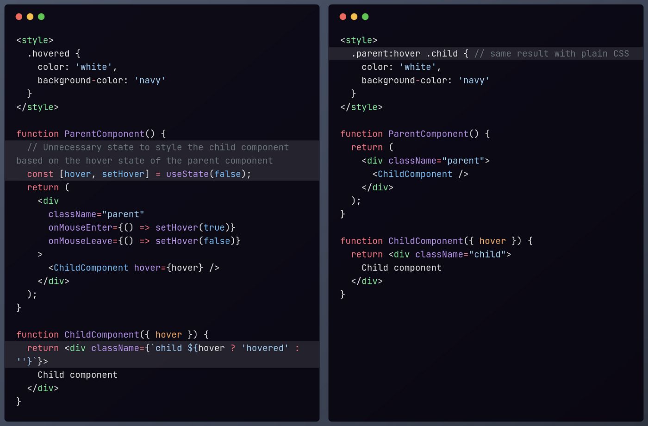Click the closing </style> tag in right panel
648x426 pixels.
(361, 107)
